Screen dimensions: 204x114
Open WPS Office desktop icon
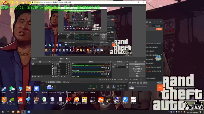[x=69, y=100]
